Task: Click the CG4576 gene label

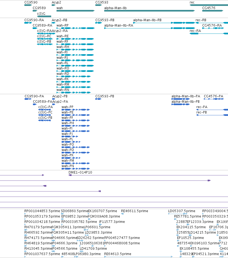Action: 209,8
